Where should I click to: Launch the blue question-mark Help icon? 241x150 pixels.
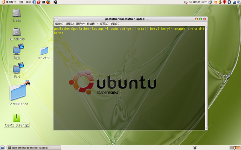point(34,2)
